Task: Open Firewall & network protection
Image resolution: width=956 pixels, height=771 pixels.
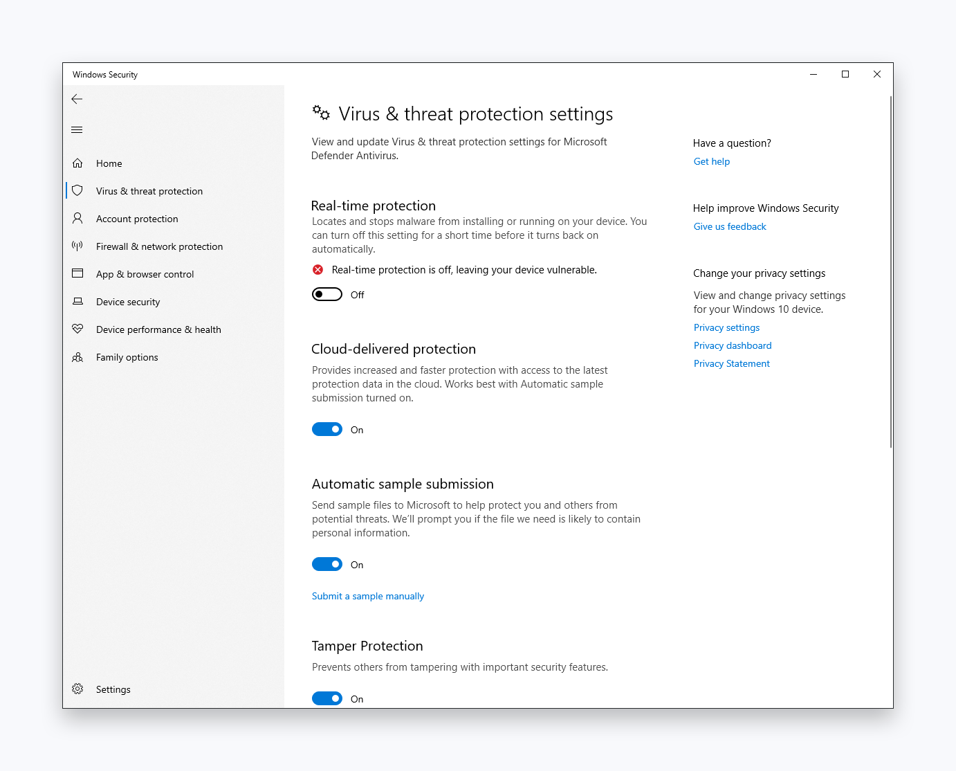Action: [x=175, y=246]
